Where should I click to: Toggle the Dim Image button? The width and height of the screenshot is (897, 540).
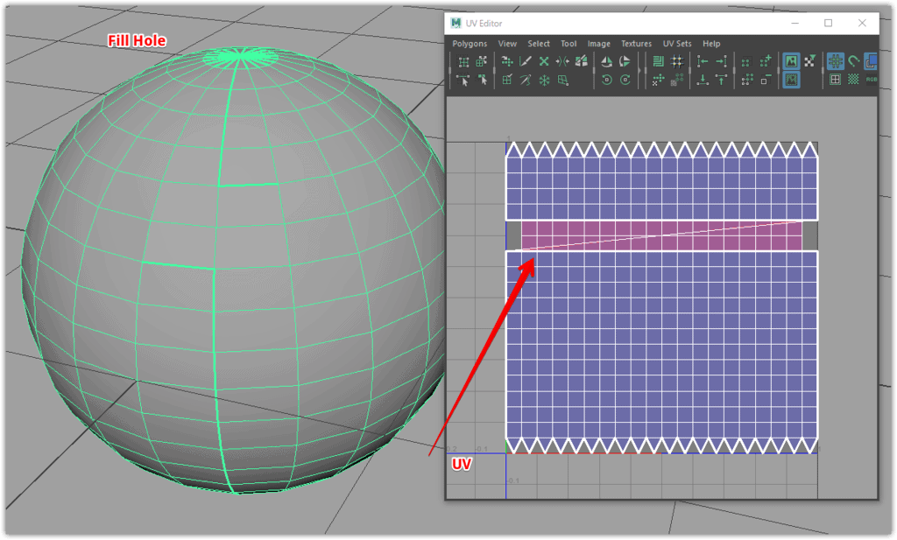[790, 80]
